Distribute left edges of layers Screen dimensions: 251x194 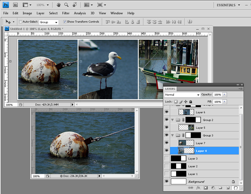click(x=168, y=22)
